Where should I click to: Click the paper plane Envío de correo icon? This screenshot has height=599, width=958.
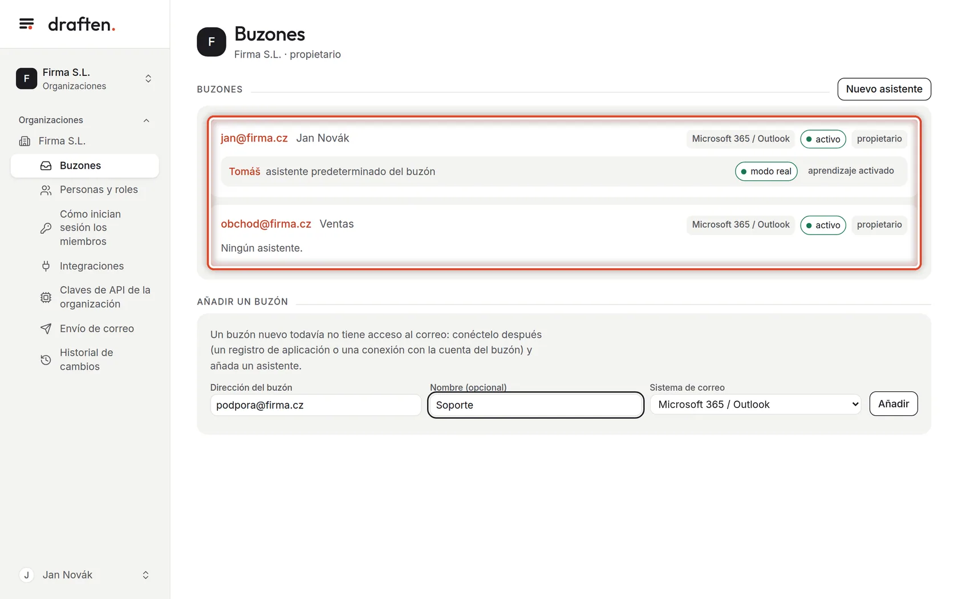(x=46, y=329)
